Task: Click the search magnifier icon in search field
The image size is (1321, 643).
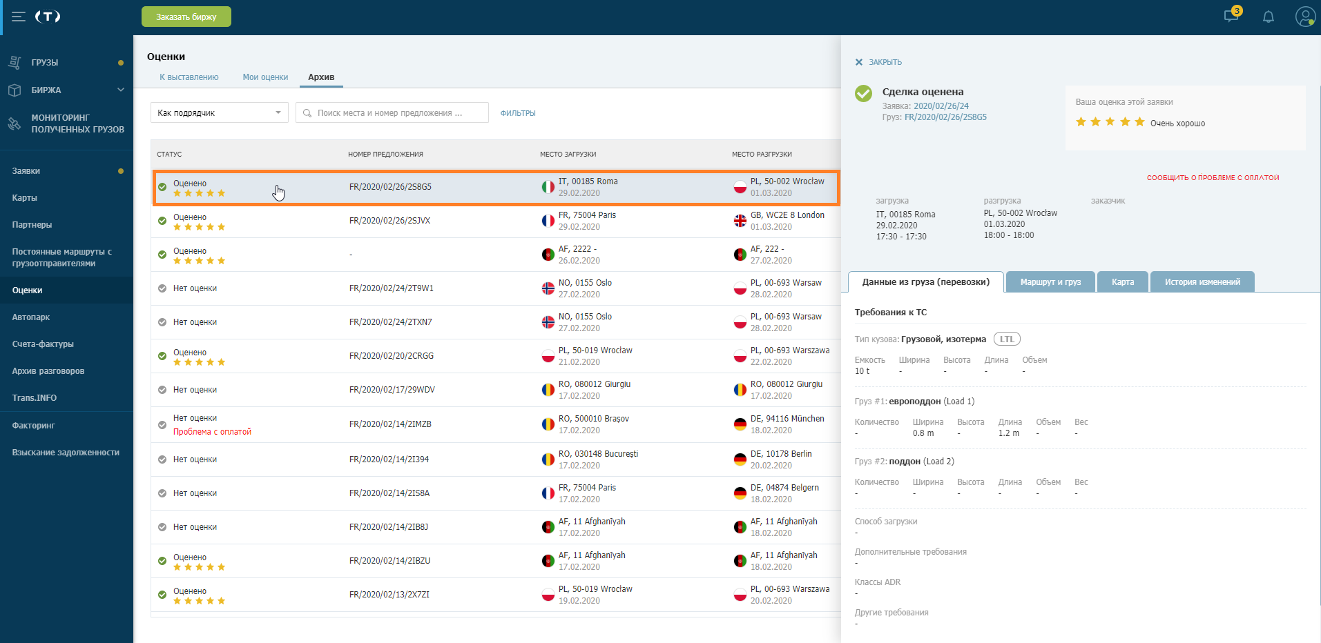Action: point(307,113)
